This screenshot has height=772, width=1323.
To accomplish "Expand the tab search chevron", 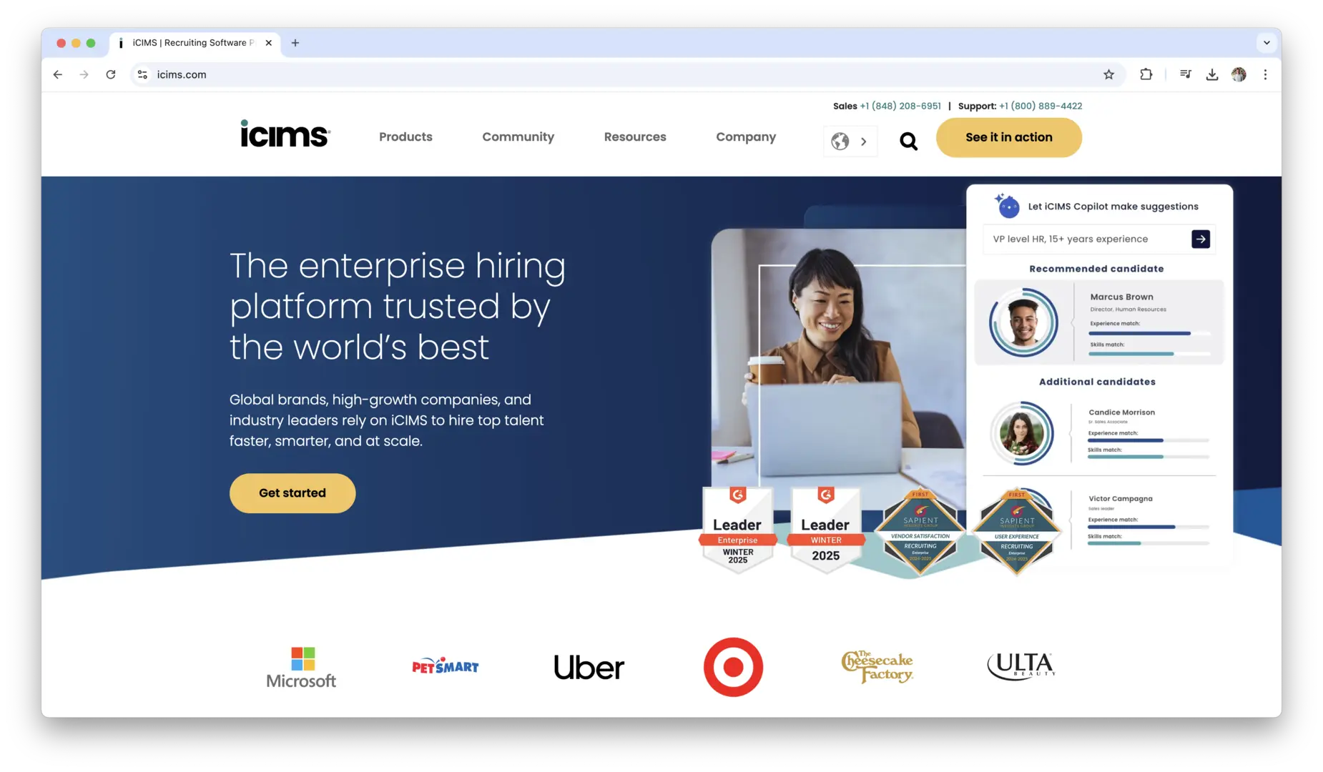I will pyautogui.click(x=1267, y=43).
